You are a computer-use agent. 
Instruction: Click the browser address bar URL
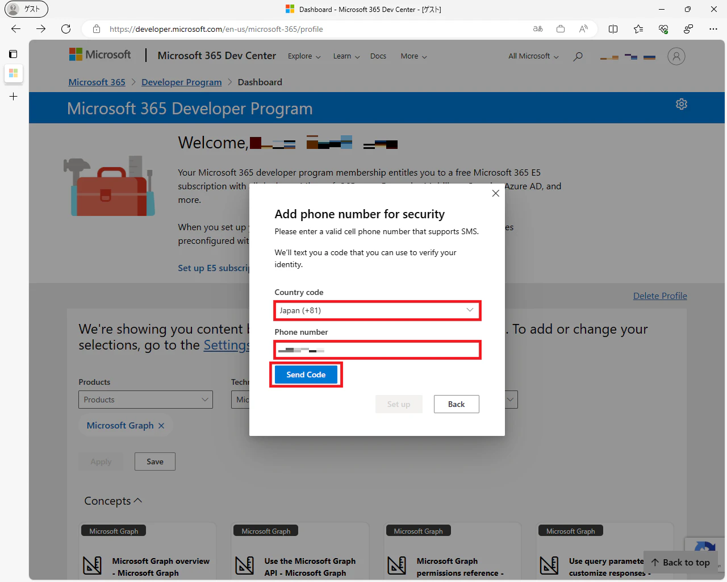(x=216, y=29)
